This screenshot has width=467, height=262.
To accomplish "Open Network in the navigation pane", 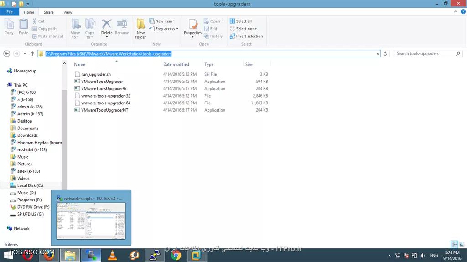I will [18, 228].
